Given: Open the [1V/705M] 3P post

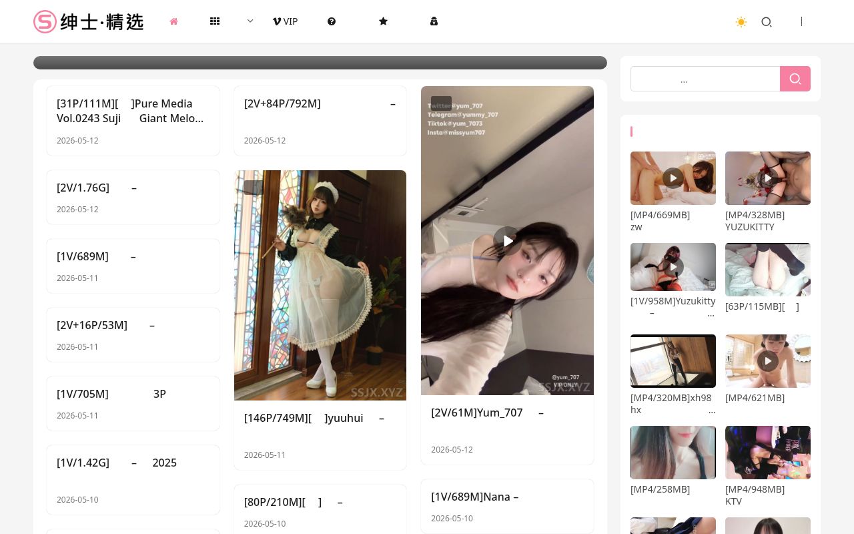Looking at the screenshot, I should click(111, 394).
